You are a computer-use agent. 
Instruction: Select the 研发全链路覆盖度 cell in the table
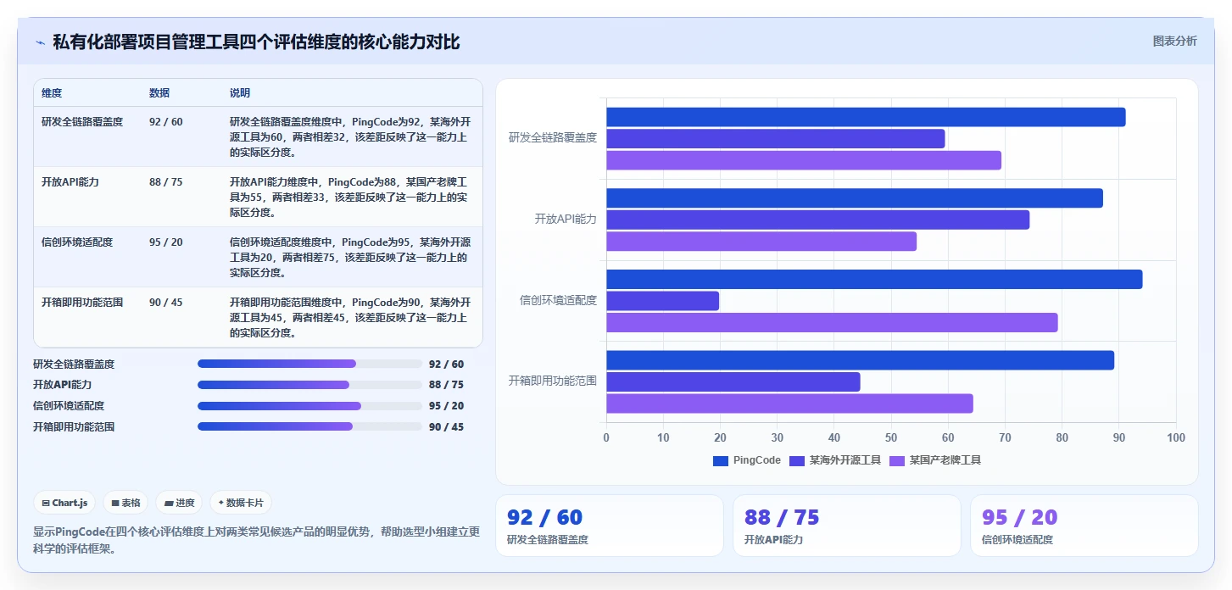(82, 122)
